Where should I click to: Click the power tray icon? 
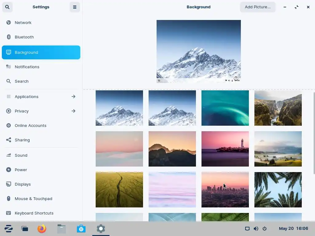[265, 229]
